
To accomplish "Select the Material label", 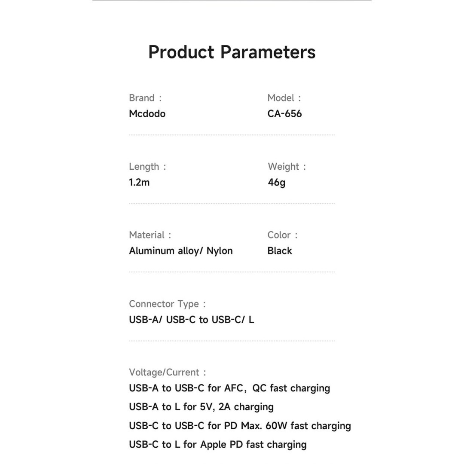I will coord(150,235).
